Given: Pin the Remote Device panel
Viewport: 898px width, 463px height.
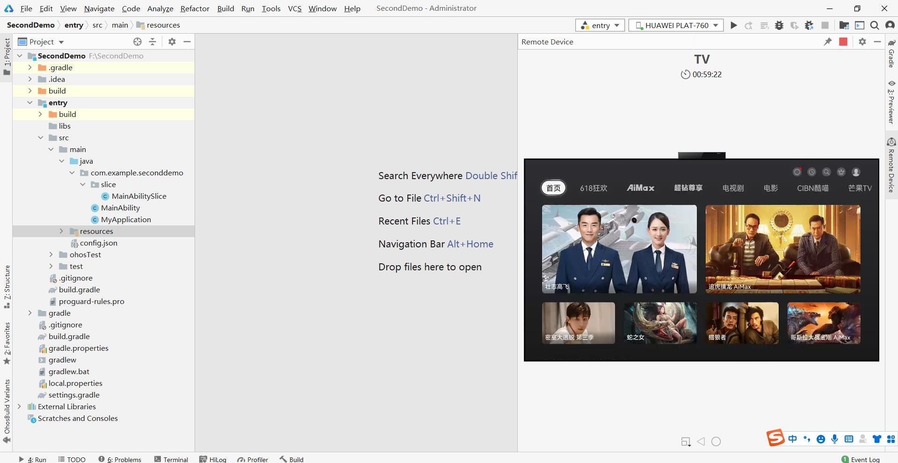Looking at the screenshot, I should coord(828,42).
